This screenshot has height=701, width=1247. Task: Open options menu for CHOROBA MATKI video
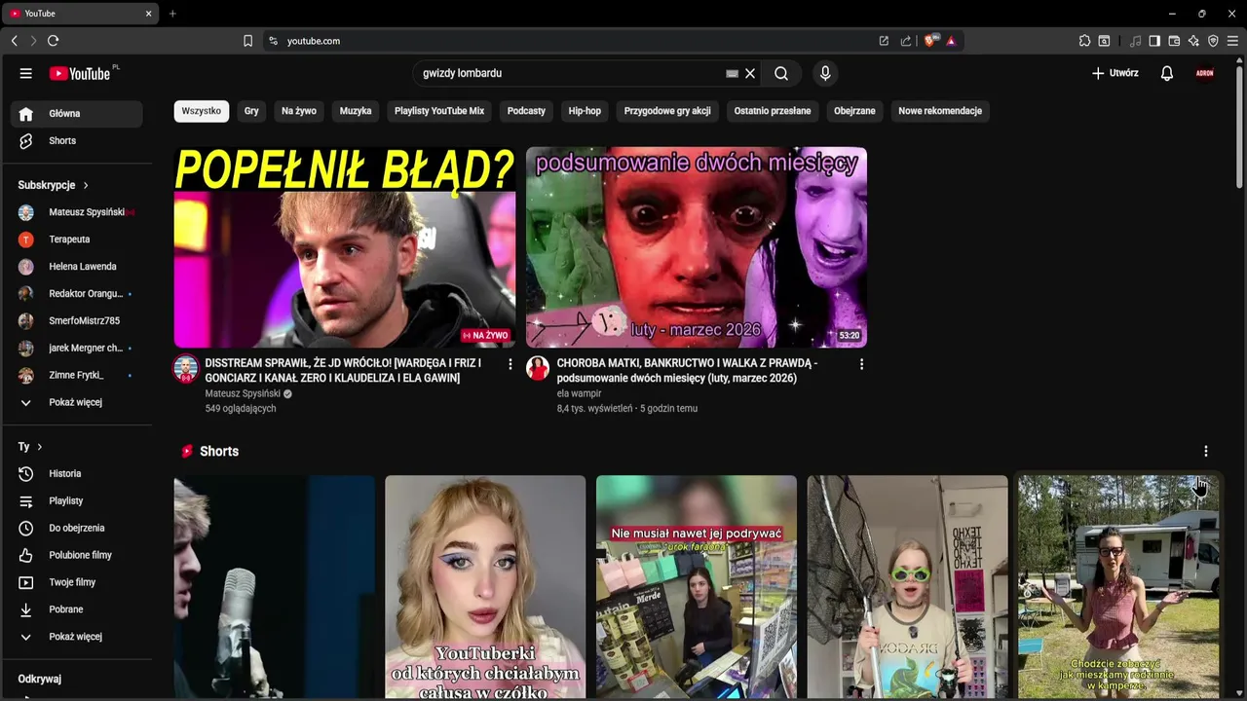click(861, 364)
